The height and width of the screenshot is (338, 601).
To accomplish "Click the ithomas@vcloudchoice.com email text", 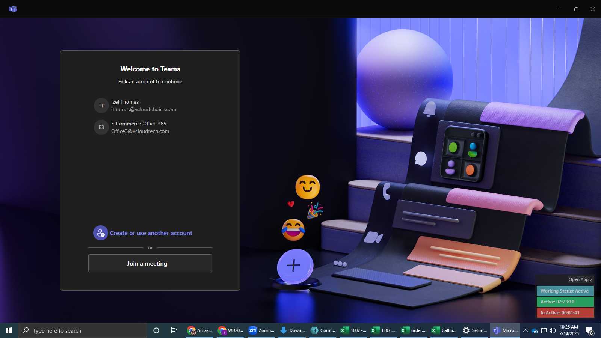I will pos(143,109).
